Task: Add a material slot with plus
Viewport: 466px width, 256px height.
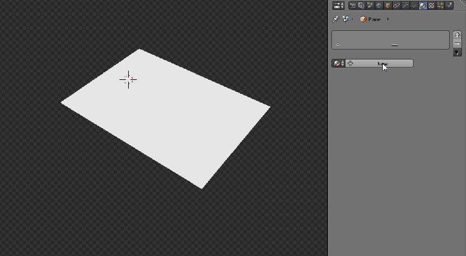Action: (x=457, y=35)
